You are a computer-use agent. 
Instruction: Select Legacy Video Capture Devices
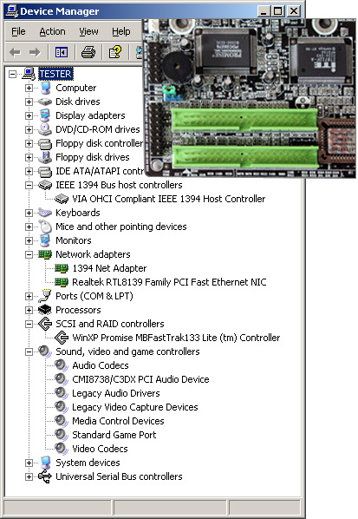point(135,407)
